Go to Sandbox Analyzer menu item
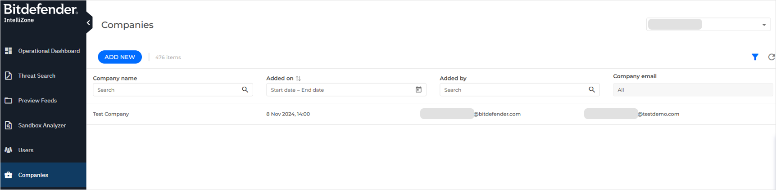Viewport: 776px width, 190px height. (42, 125)
